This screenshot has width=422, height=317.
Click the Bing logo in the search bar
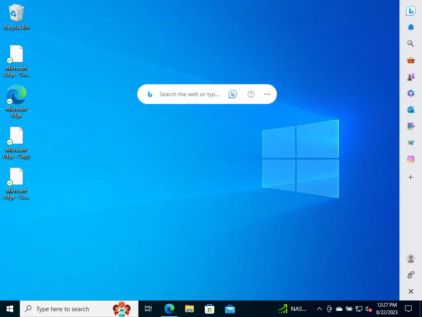(150, 94)
